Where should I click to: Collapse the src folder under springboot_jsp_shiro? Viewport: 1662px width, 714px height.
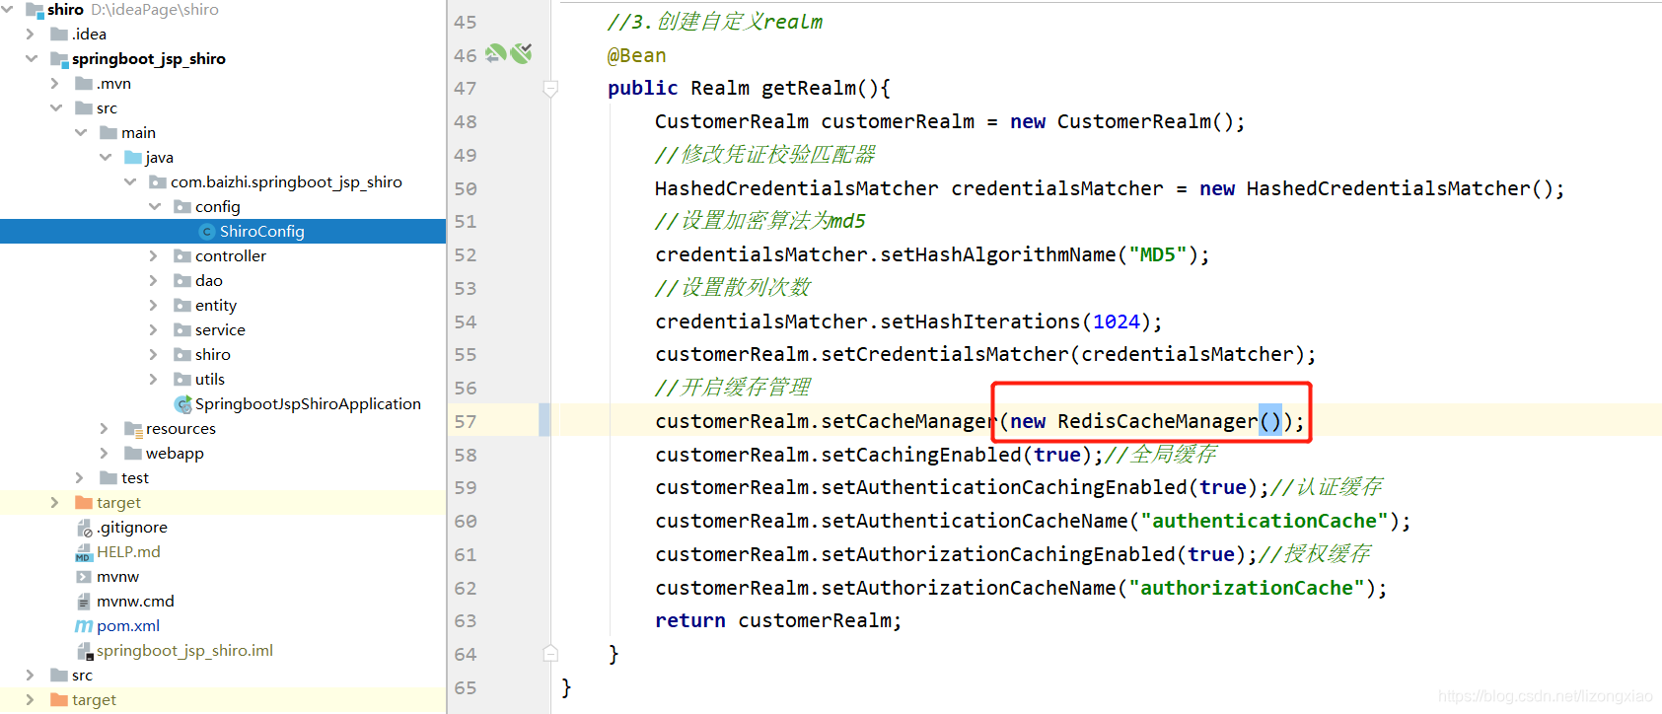pos(56,108)
